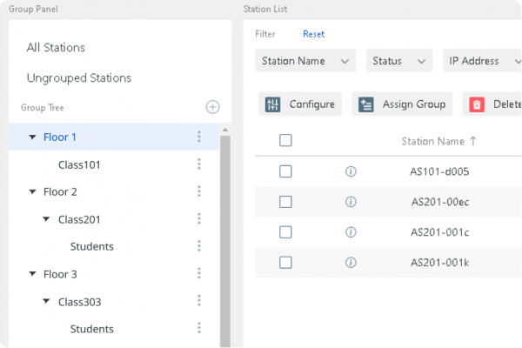This screenshot has height=348, width=522.
Task: Click the info icon for AS101-d005
Action: [351, 172]
